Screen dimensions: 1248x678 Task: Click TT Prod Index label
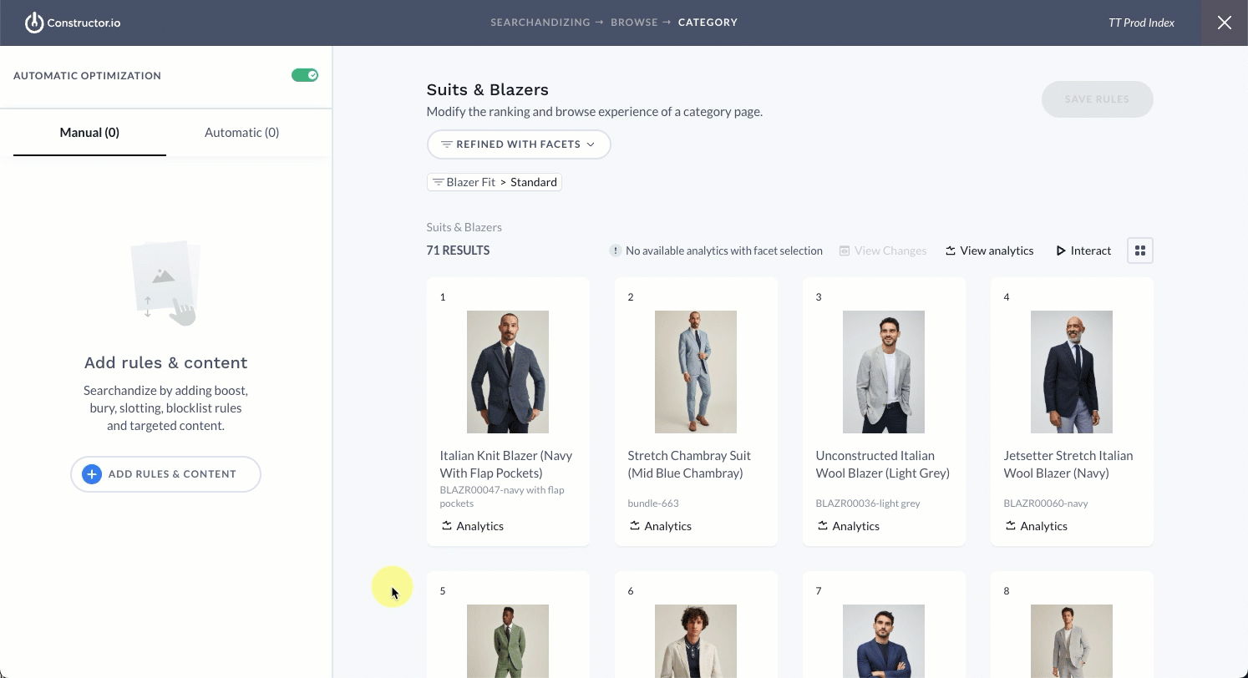(1141, 23)
